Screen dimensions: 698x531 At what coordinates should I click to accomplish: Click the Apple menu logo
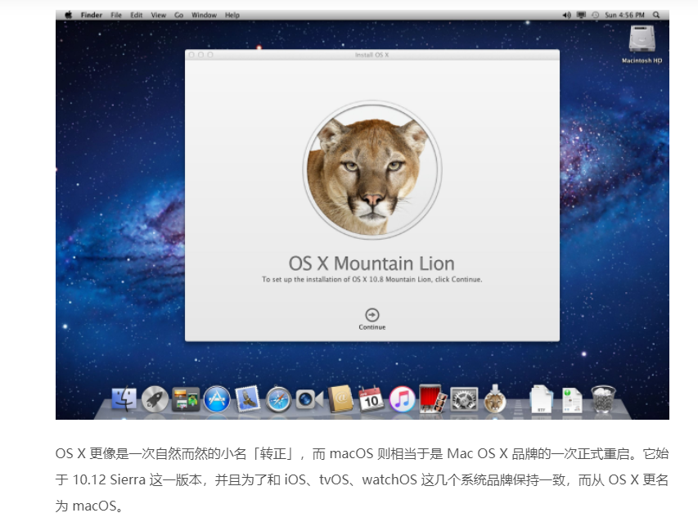tap(69, 15)
